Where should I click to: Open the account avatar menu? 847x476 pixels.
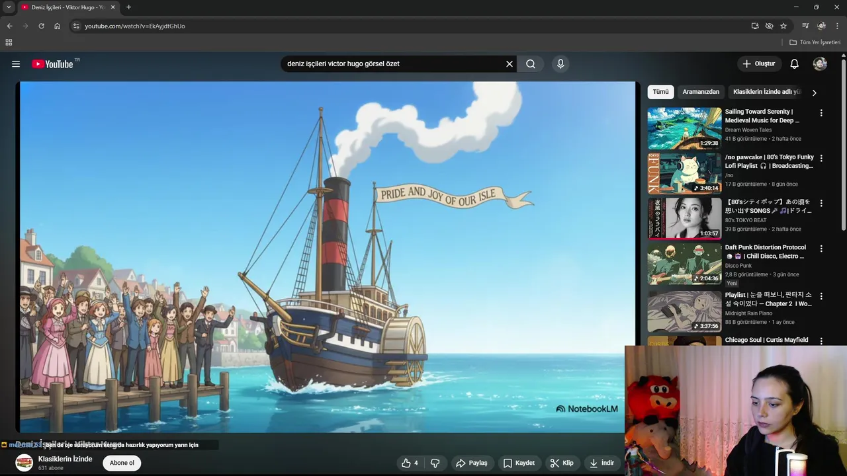pos(820,64)
